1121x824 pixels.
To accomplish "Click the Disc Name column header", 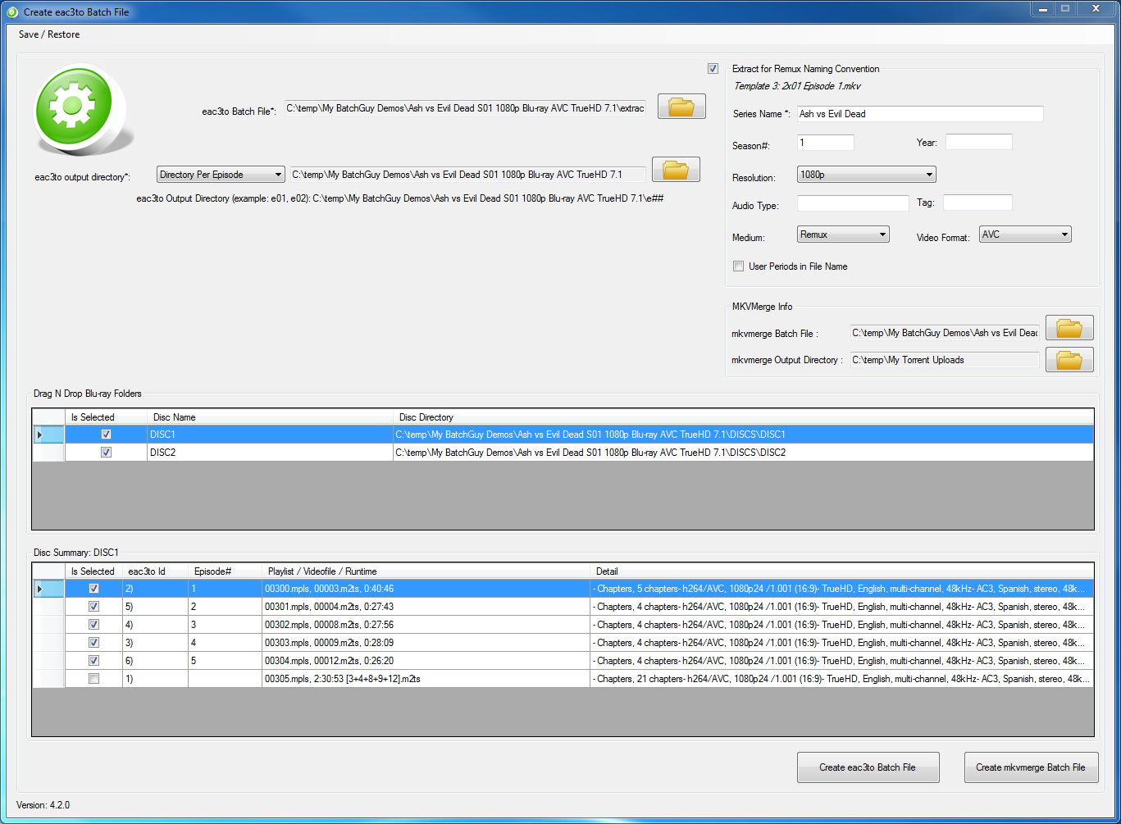I will pyautogui.click(x=270, y=417).
